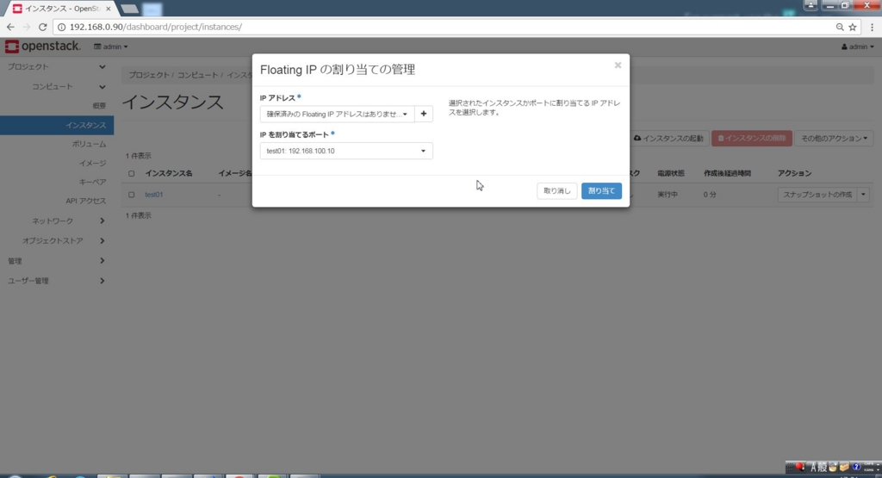Expand the ユーザー管理 sidebar section
882x478 pixels.
tap(56, 281)
